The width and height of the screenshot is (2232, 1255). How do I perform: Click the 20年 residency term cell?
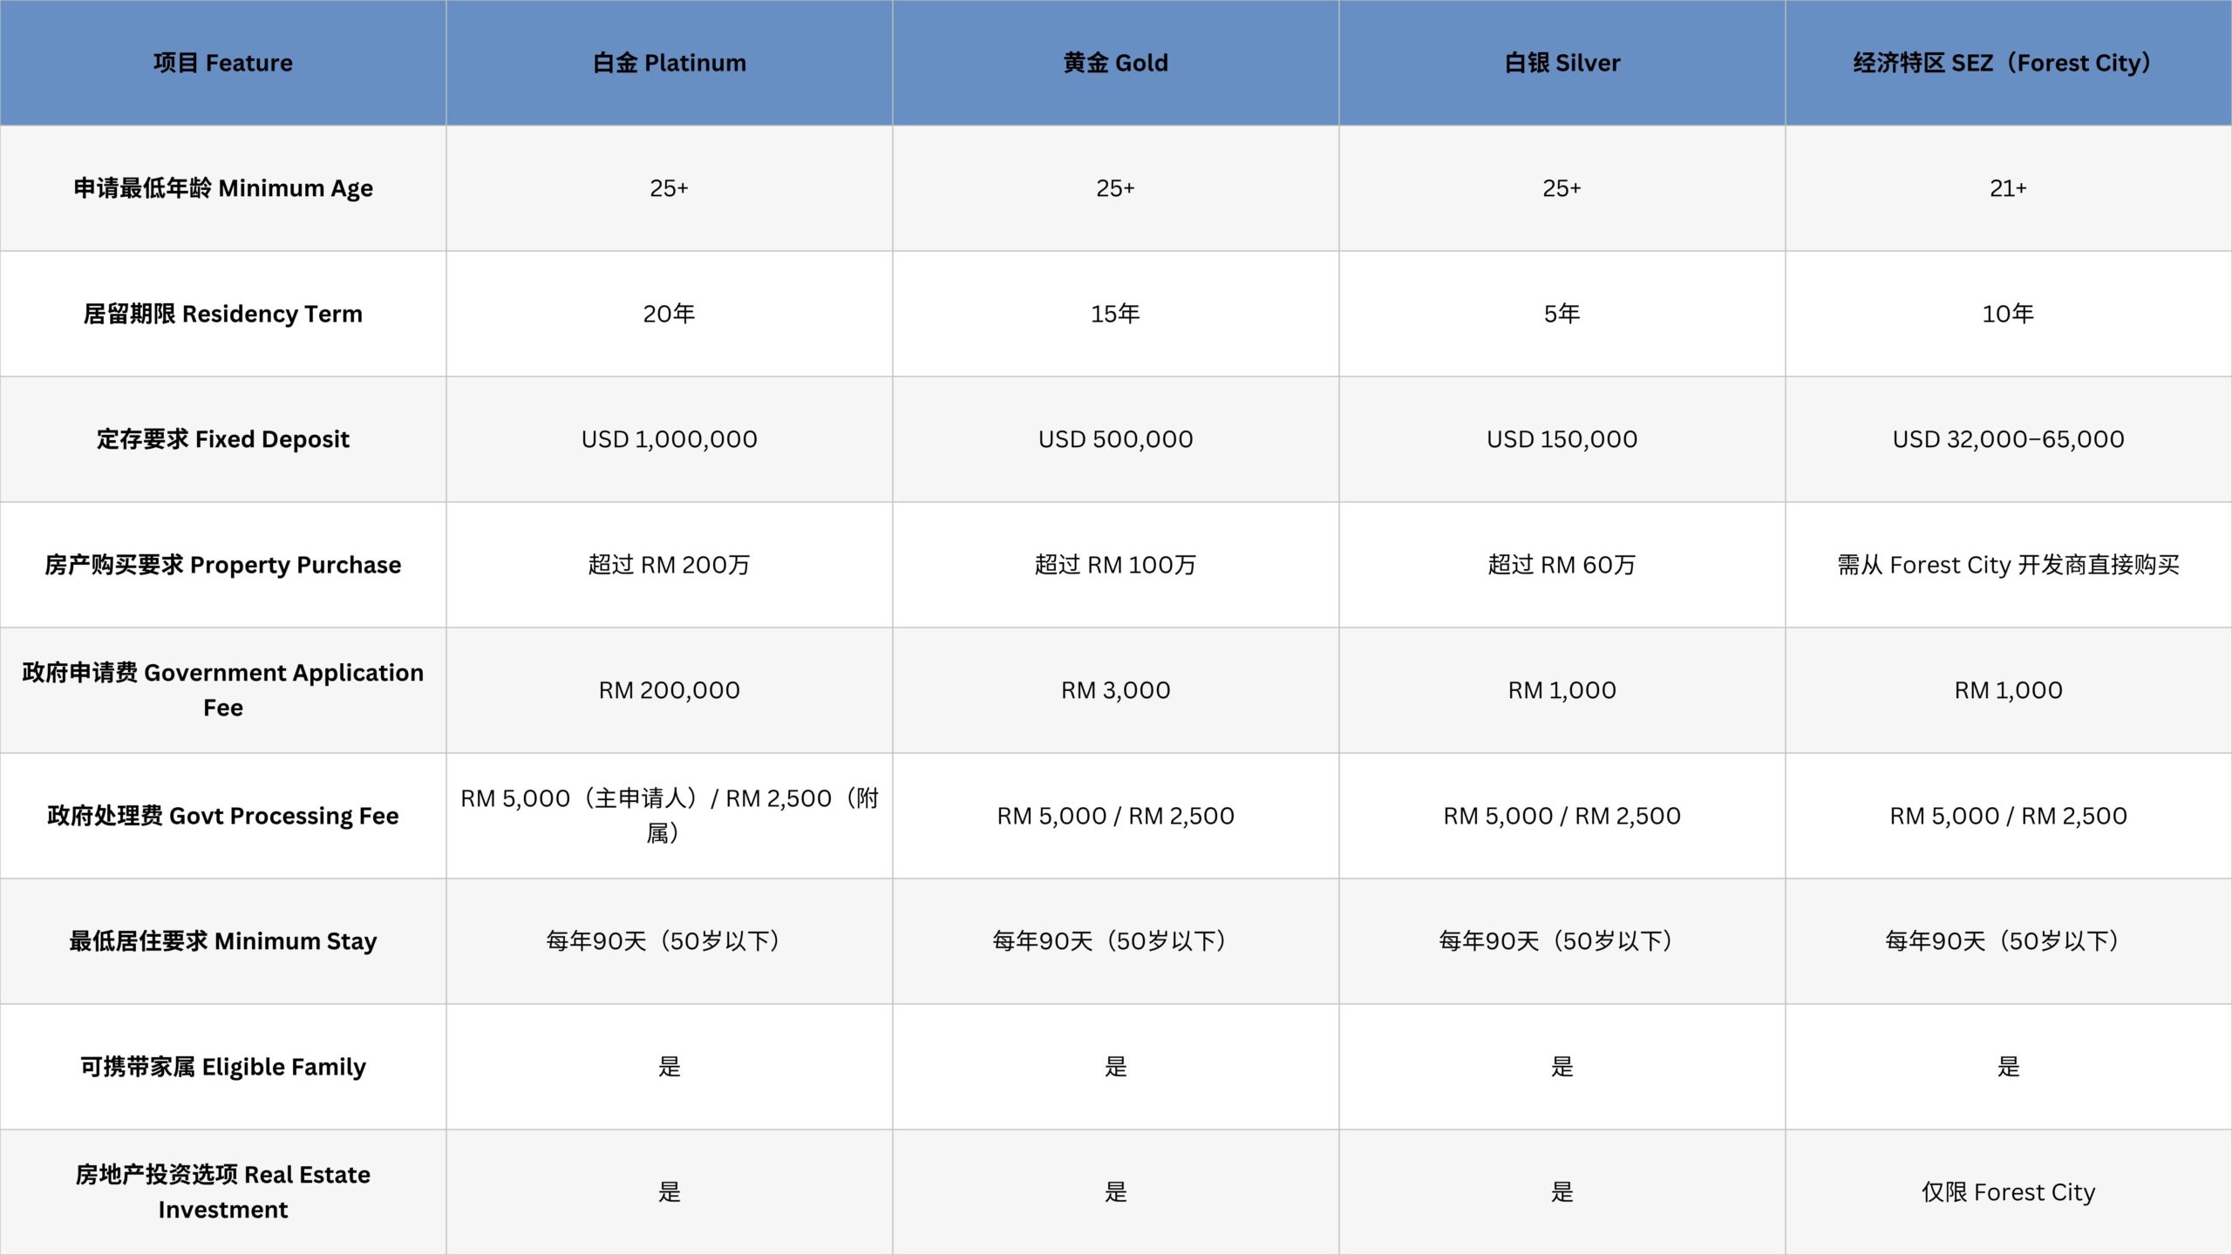669,314
